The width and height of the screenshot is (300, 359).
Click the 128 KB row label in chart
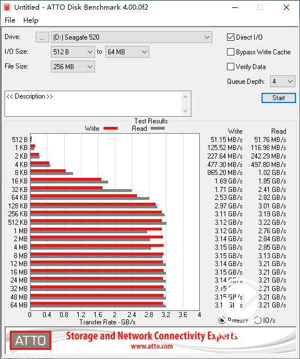[x=18, y=206]
